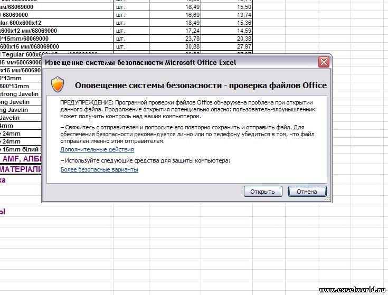
Task: Select the cell '600*13mm'
Action: [x=21, y=86]
